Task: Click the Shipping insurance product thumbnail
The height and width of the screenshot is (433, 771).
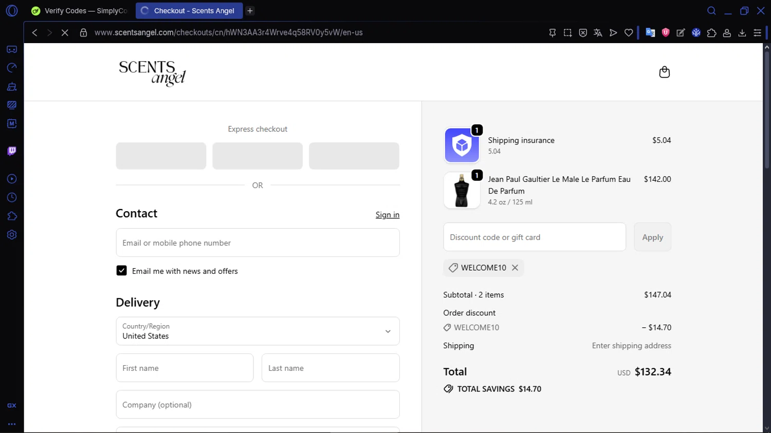Action: pyautogui.click(x=462, y=145)
